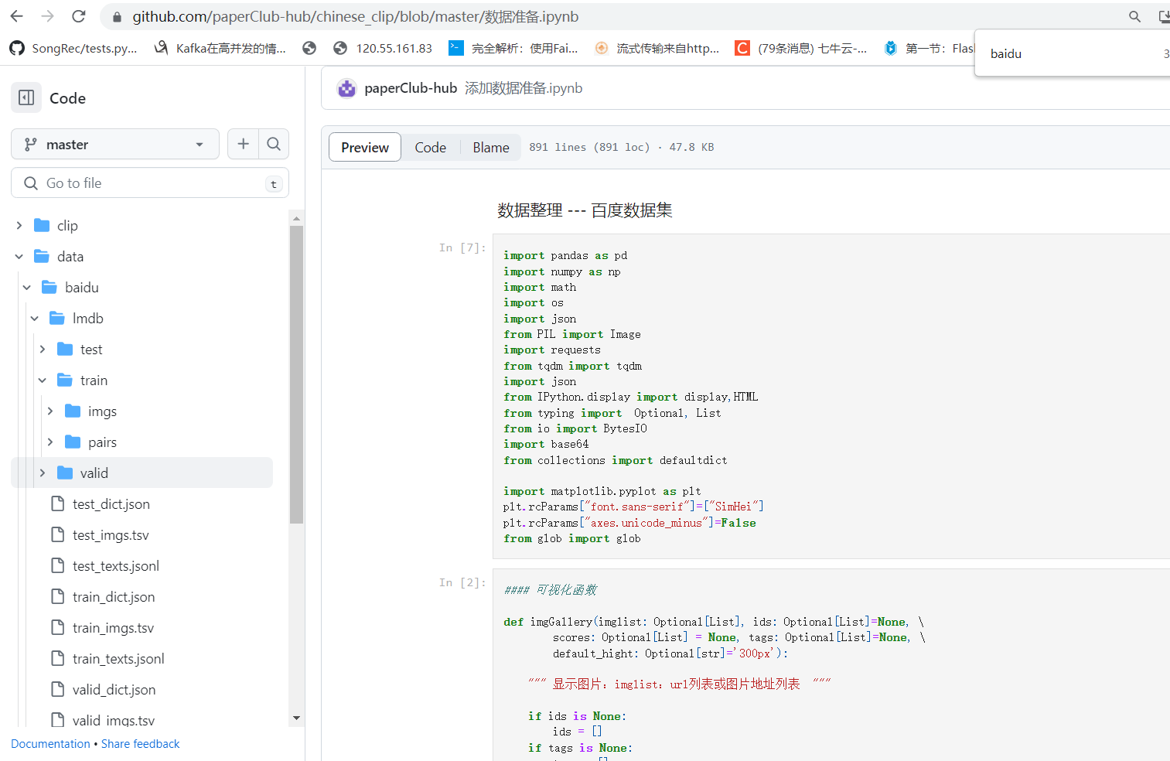Select the imgs folder icon
1170x761 pixels.
click(73, 411)
